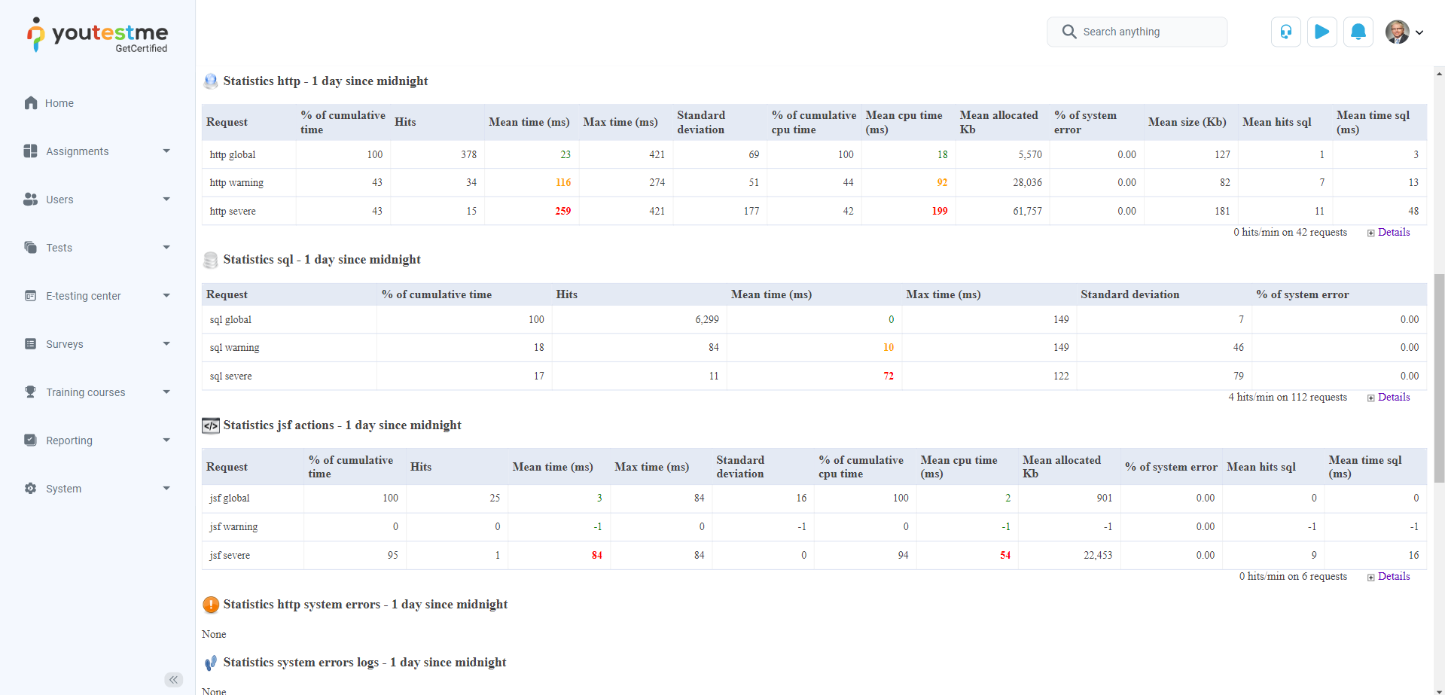Open the System menu item
This screenshot has width=1445, height=695.
(x=97, y=489)
